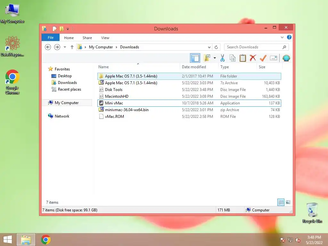Open Desktop in the Favorites sidebar

pos(65,76)
